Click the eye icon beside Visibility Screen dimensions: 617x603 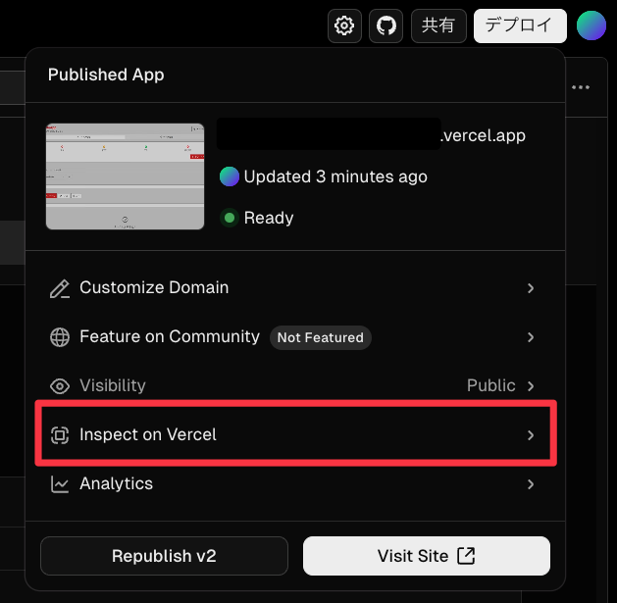point(60,386)
